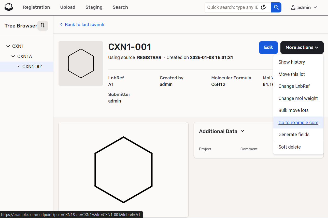Click the Edit button

[268, 48]
